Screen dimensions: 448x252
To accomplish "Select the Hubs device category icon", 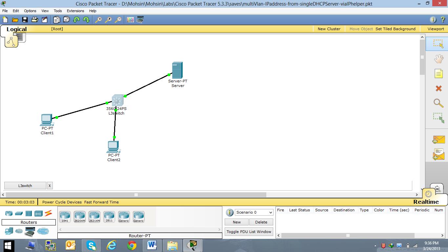I will pos(29,214).
